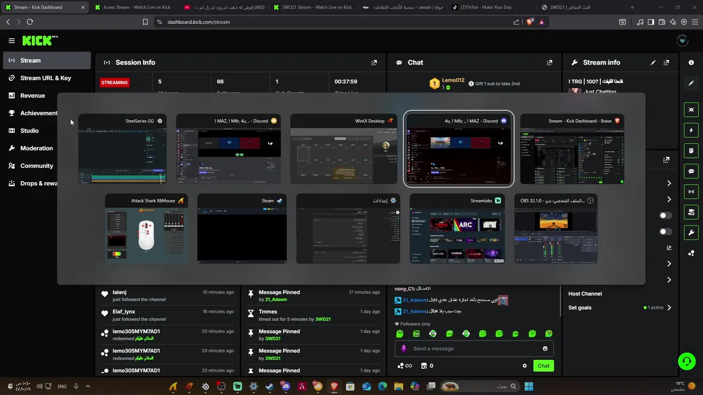This screenshot has height=395, width=703.
Task: Toggle the upper switch in the right panel
Action: [x=665, y=216]
